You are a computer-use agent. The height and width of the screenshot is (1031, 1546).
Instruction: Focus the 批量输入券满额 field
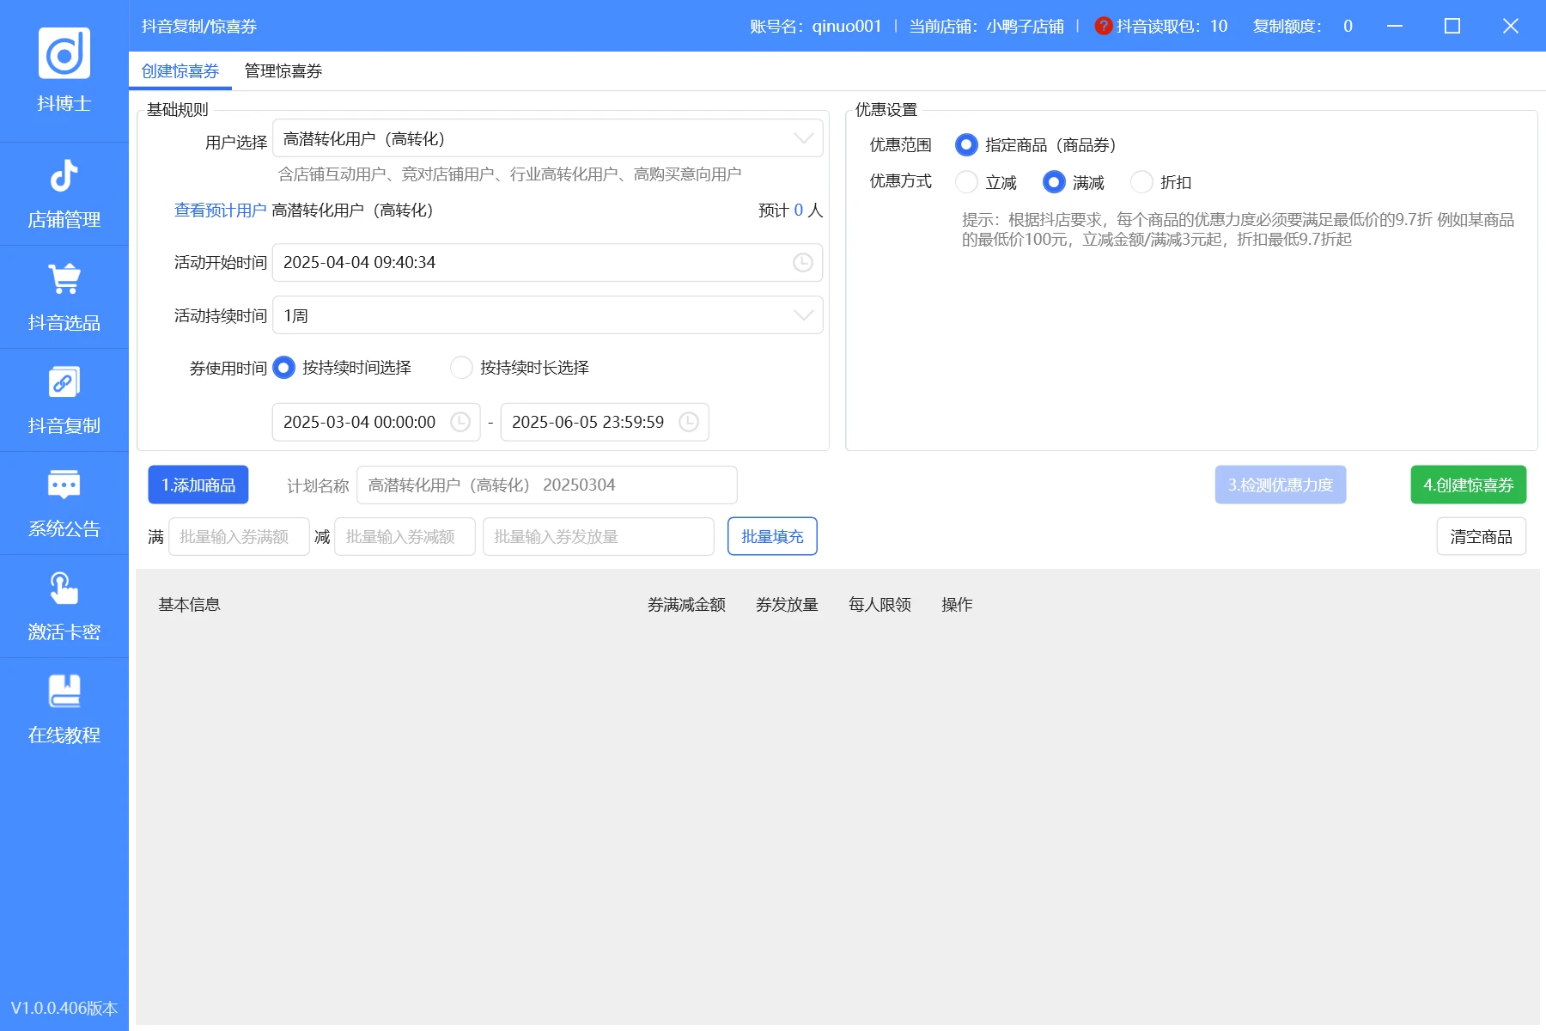(239, 536)
